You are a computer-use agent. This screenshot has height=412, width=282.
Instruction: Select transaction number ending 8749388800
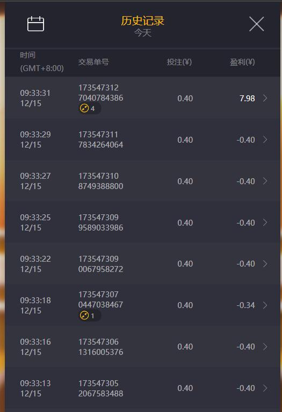[x=100, y=181]
